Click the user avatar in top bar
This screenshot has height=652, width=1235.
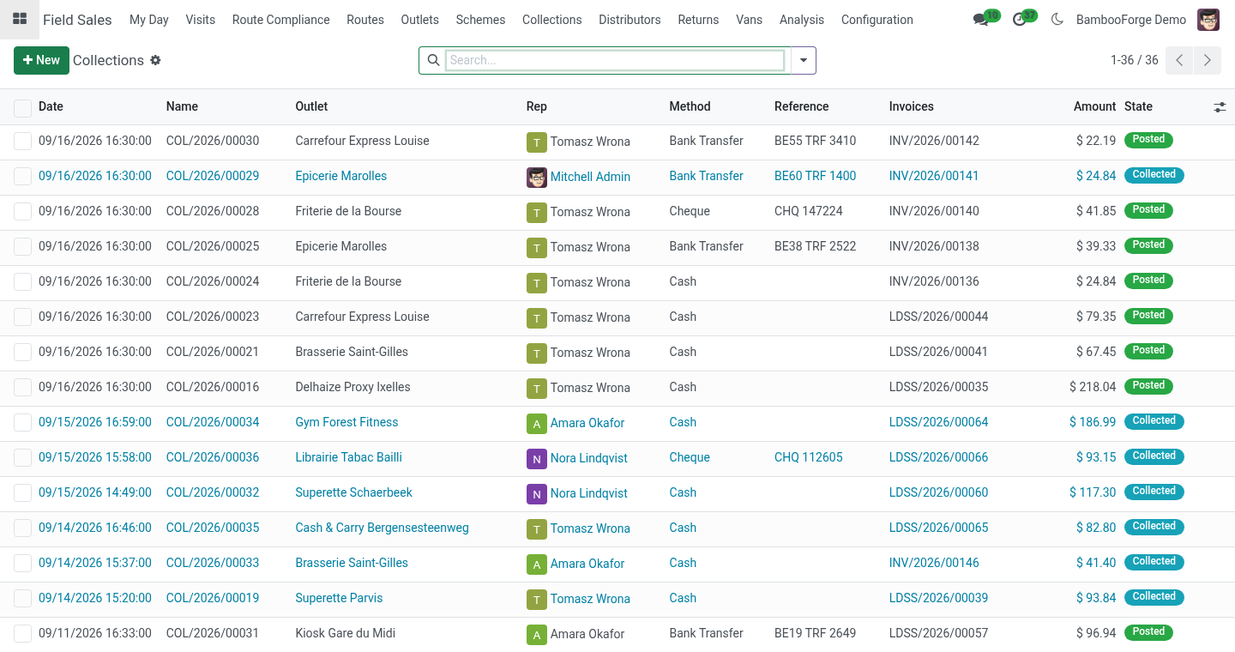[x=1208, y=20]
